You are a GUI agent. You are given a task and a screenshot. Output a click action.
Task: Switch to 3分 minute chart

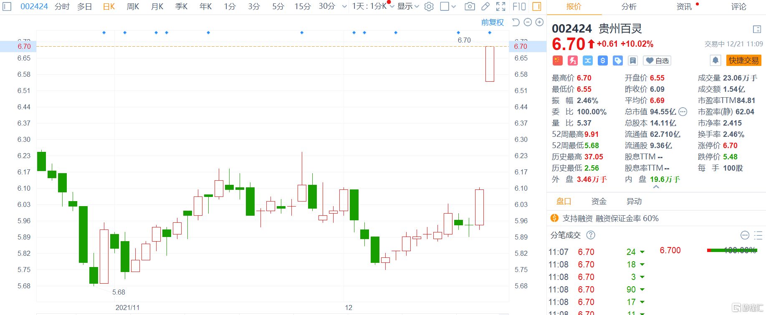point(254,6)
